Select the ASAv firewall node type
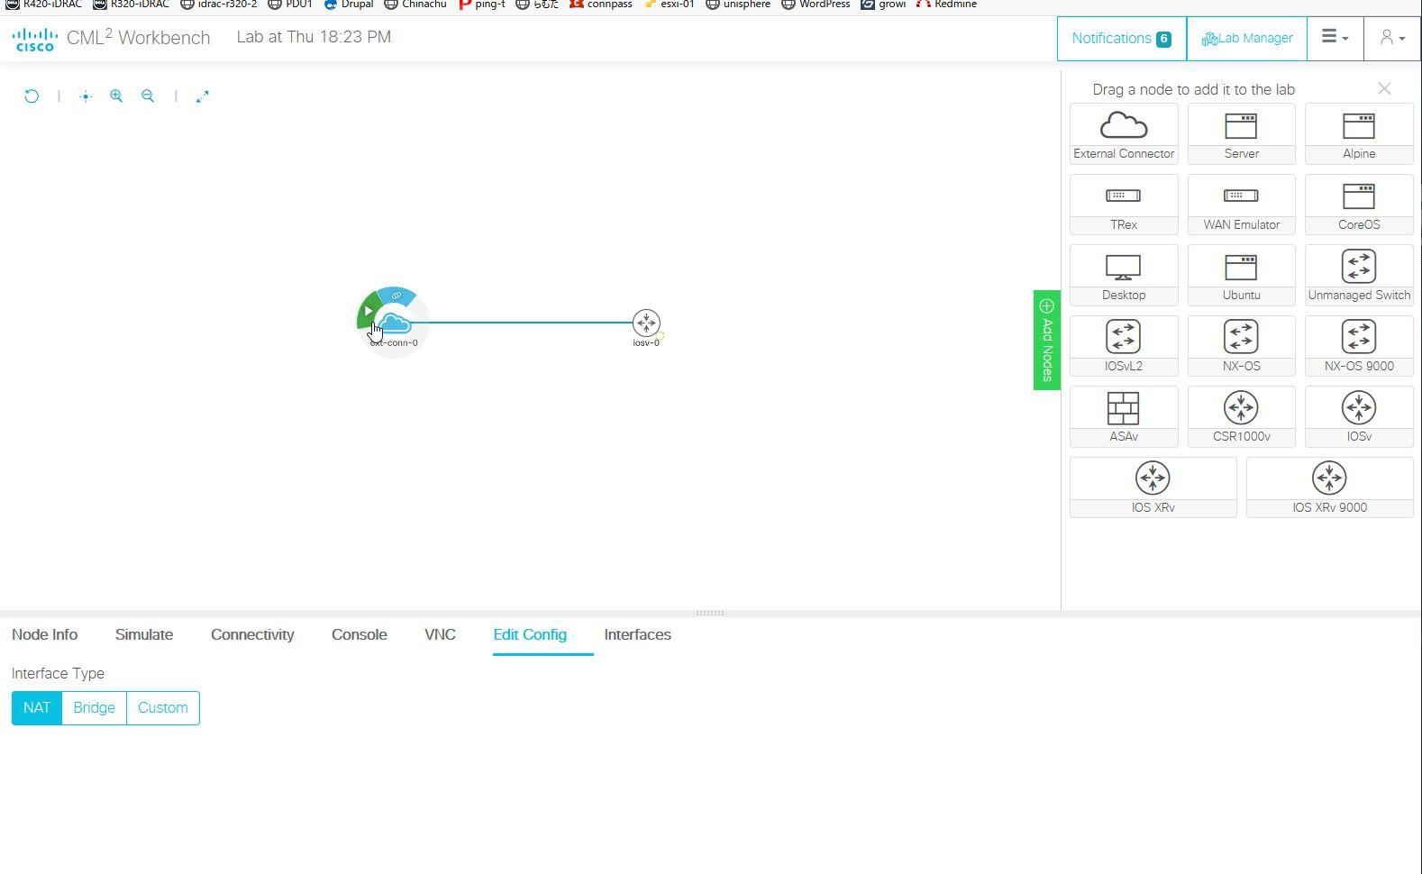This screenshot has width=1422, height=874. coord(1124,416)
